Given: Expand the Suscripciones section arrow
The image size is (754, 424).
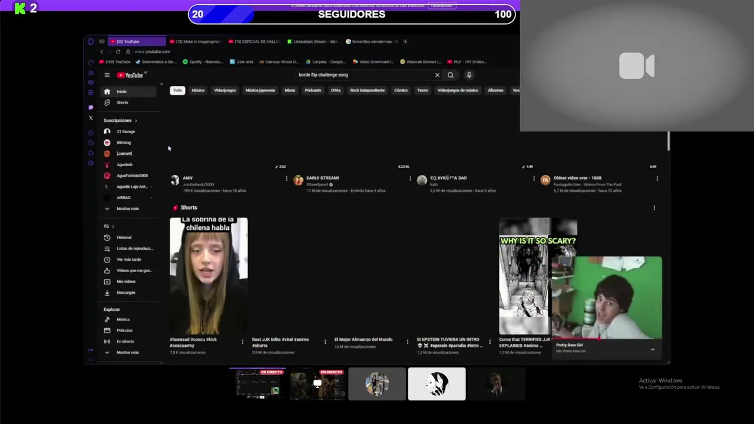Looking at the screenshot, I should [x=135, y=121].
